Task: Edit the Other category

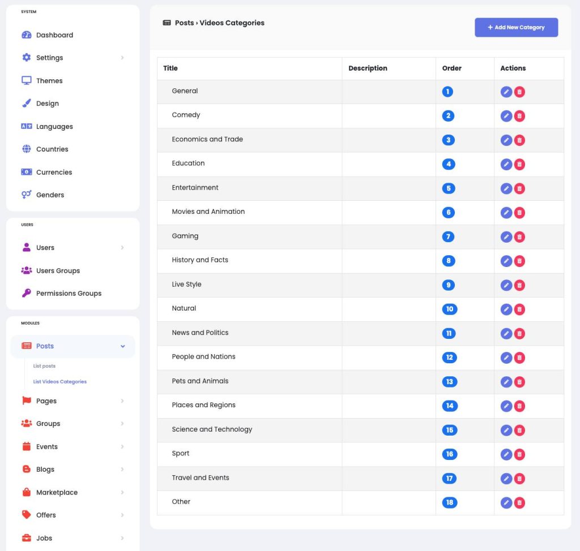Action: click(506, 502)
